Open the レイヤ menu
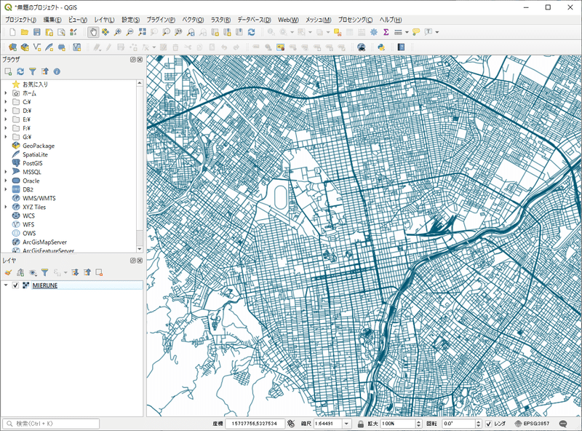Image resolution: width=582 pixels, height=431 pixels. tap(104, 20)
